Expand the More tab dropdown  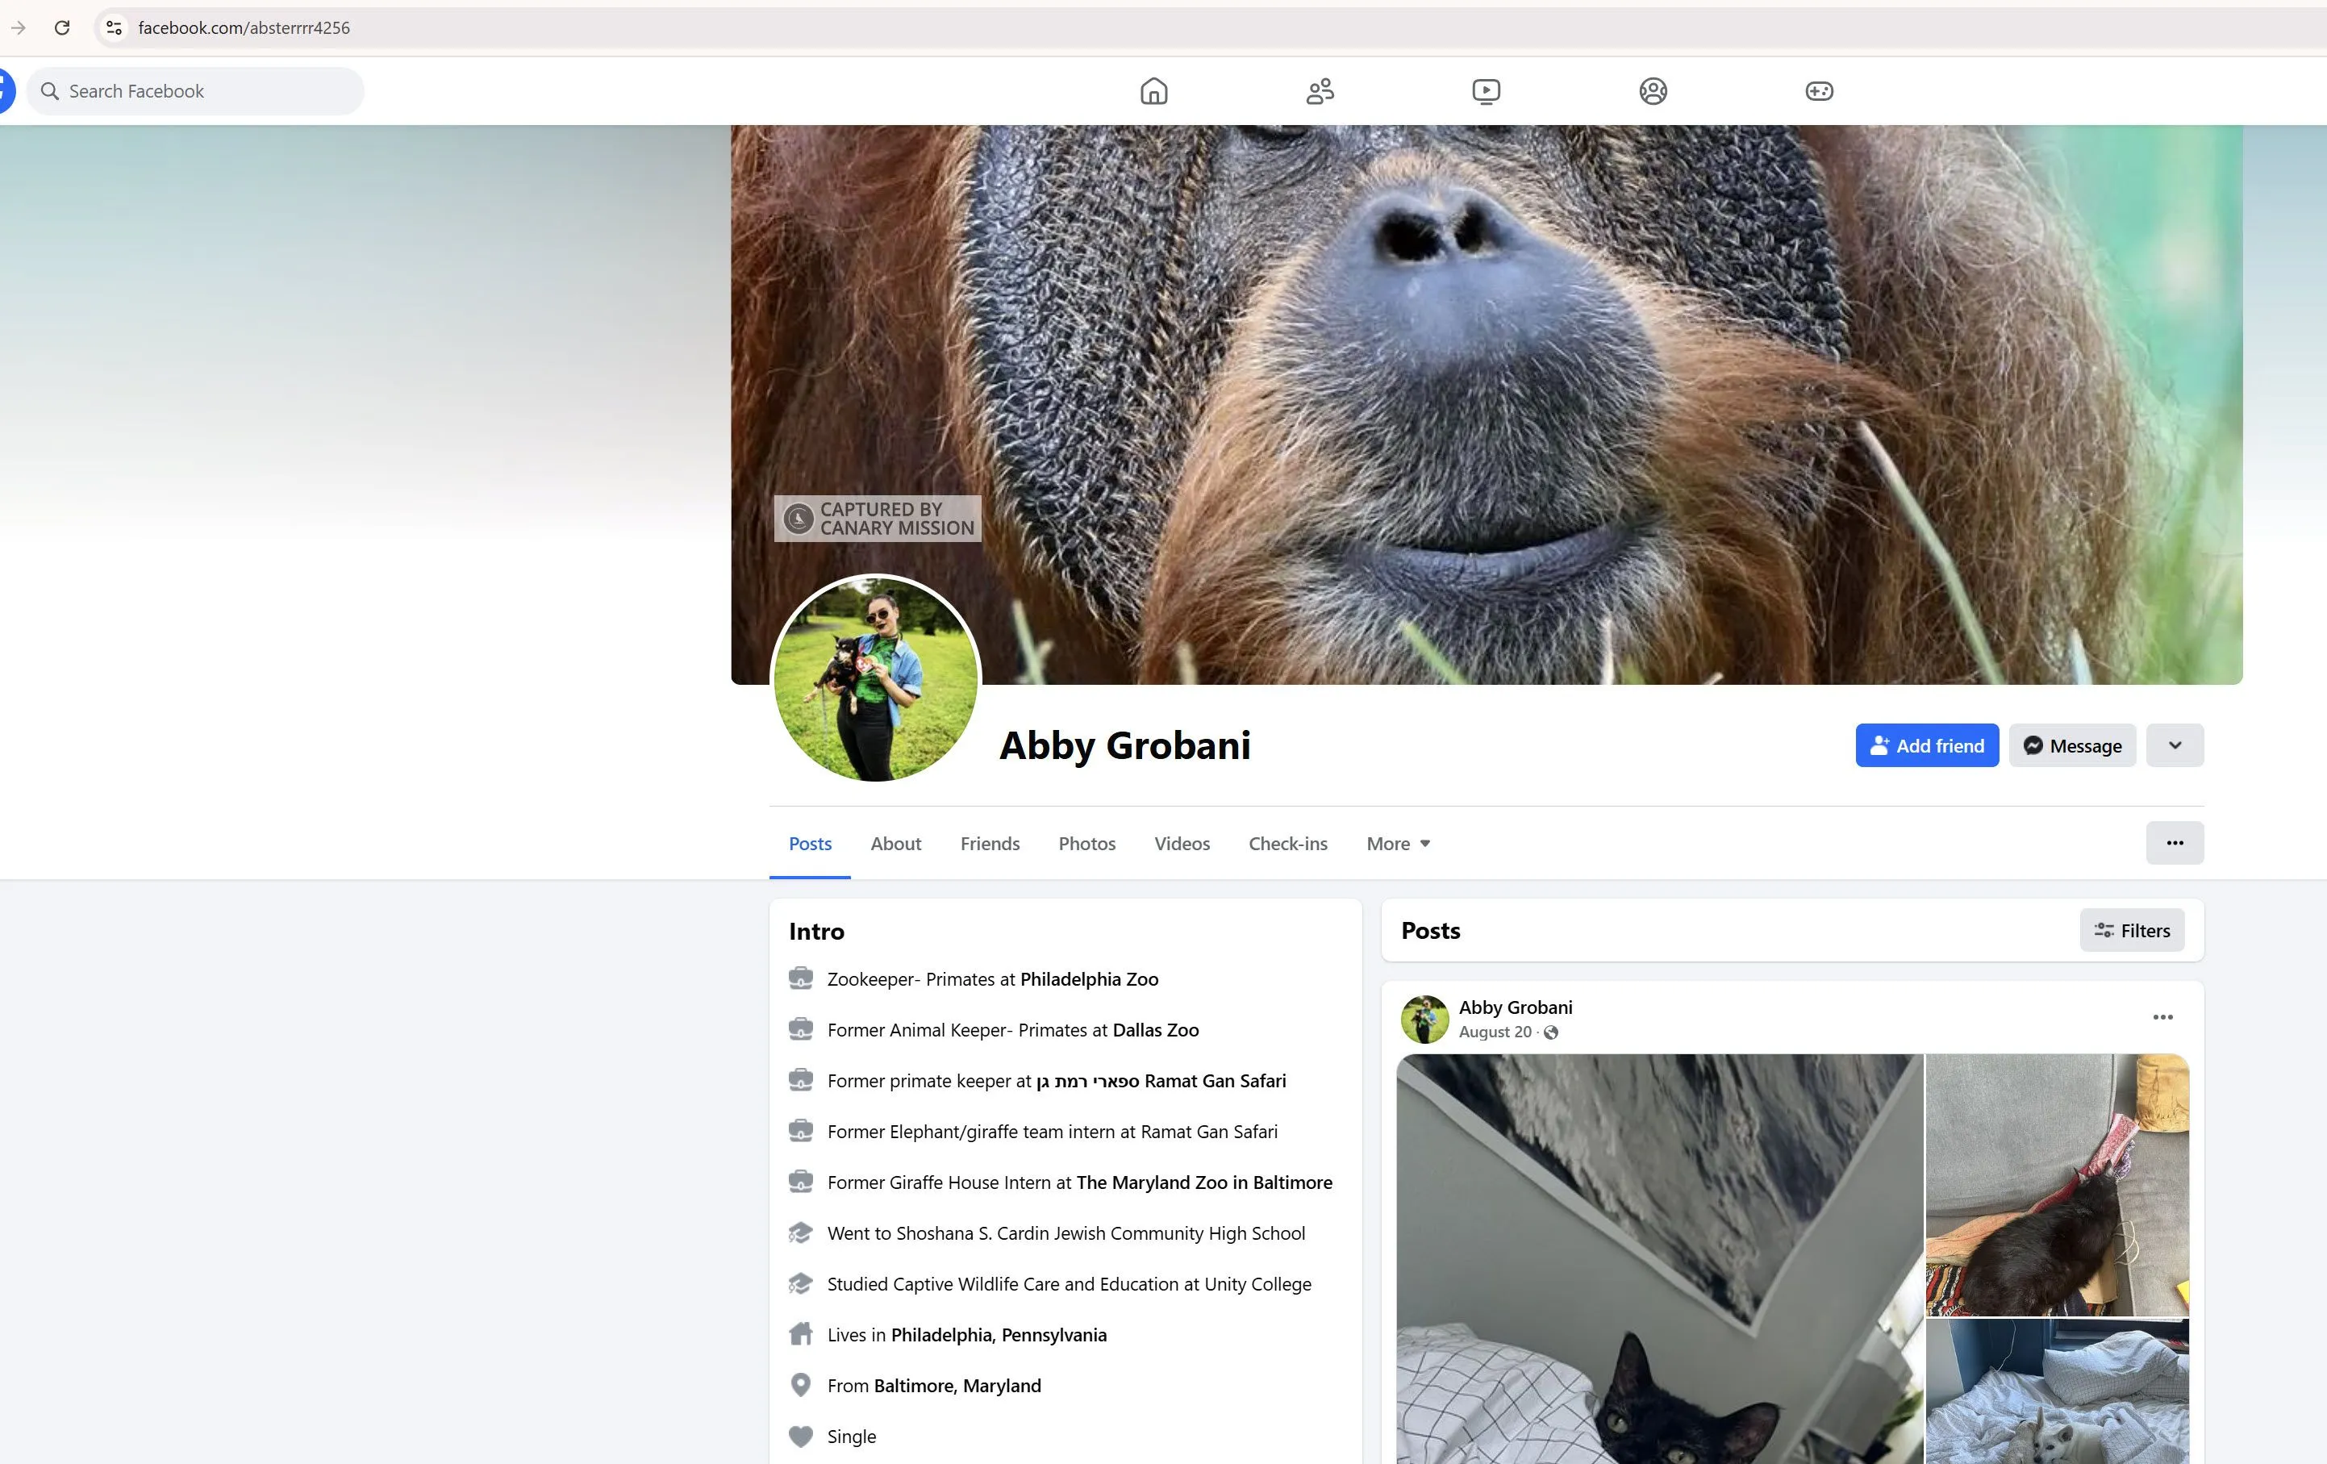[1397, 844]
